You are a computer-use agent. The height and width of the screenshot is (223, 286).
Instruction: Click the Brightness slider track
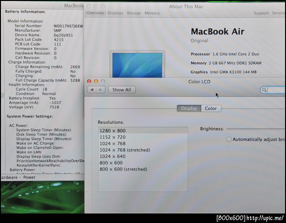[255, 129]
